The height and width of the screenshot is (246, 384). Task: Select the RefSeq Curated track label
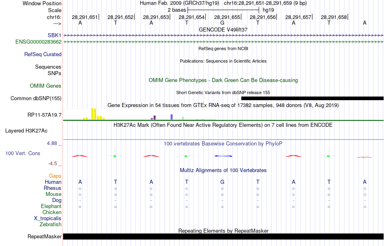point(43,55)
